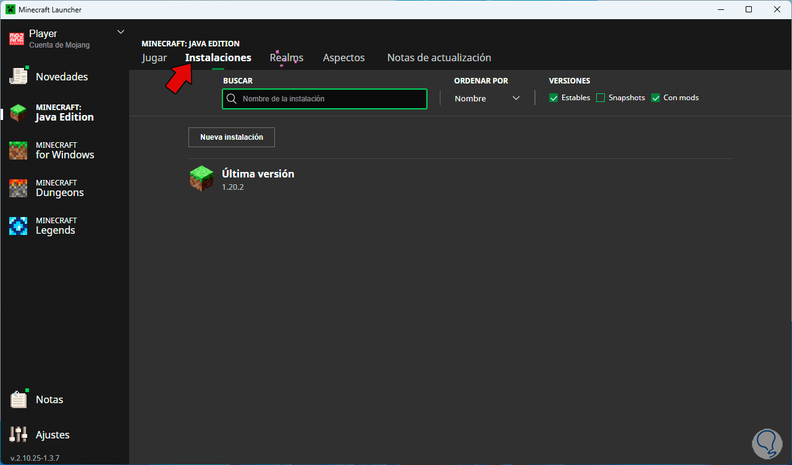Toggle the Con mods checkbox
The image size is (792, 465).
pyautogui.click(x=655, y=98)
